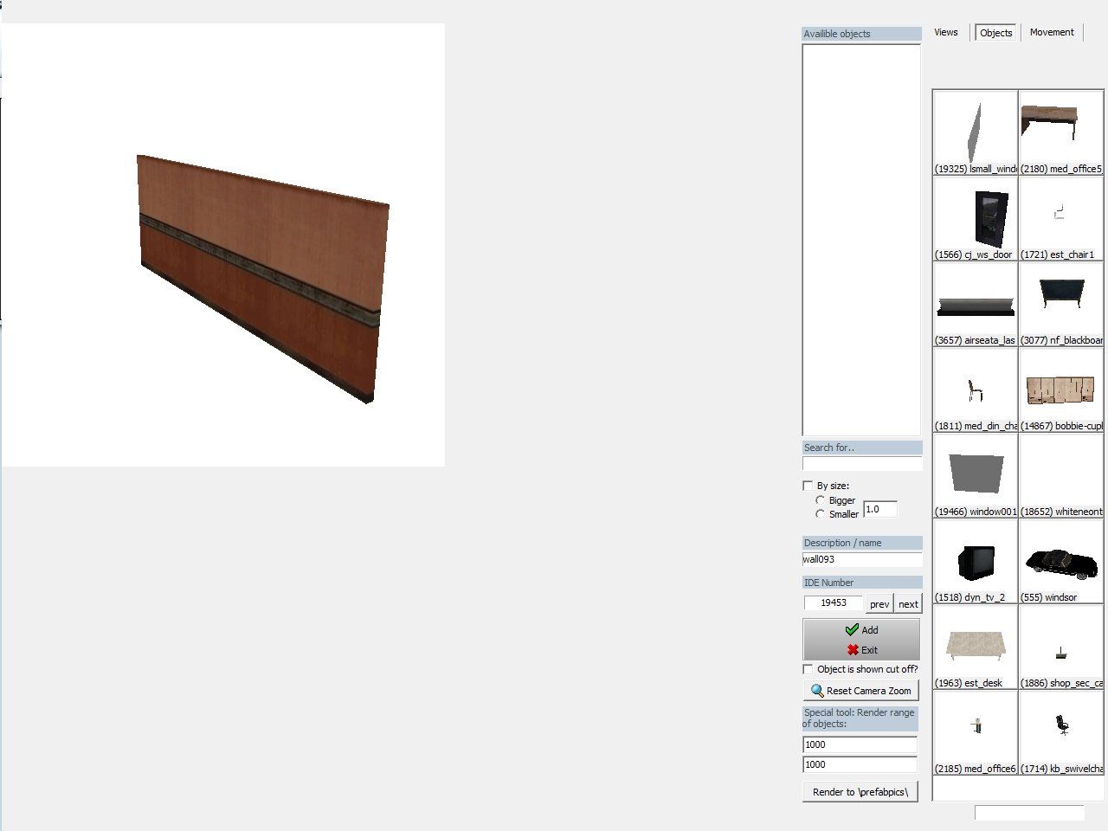Viewport: 1108px width, 831px height.
Task: Select the Bigger radio option
Action: pyautogui.click(x=821, y=500)
